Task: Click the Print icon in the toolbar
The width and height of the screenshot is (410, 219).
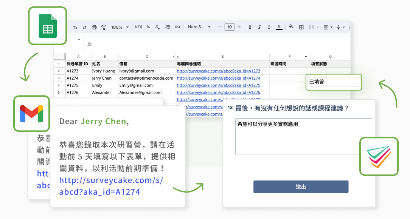Action: point(94,27)
